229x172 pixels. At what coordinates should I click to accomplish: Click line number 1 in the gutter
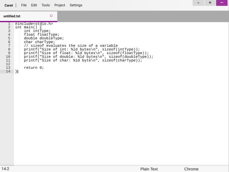coord(9,24)
